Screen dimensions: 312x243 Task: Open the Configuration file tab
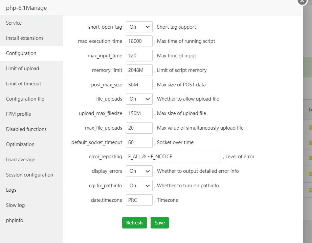pos(25,99)
